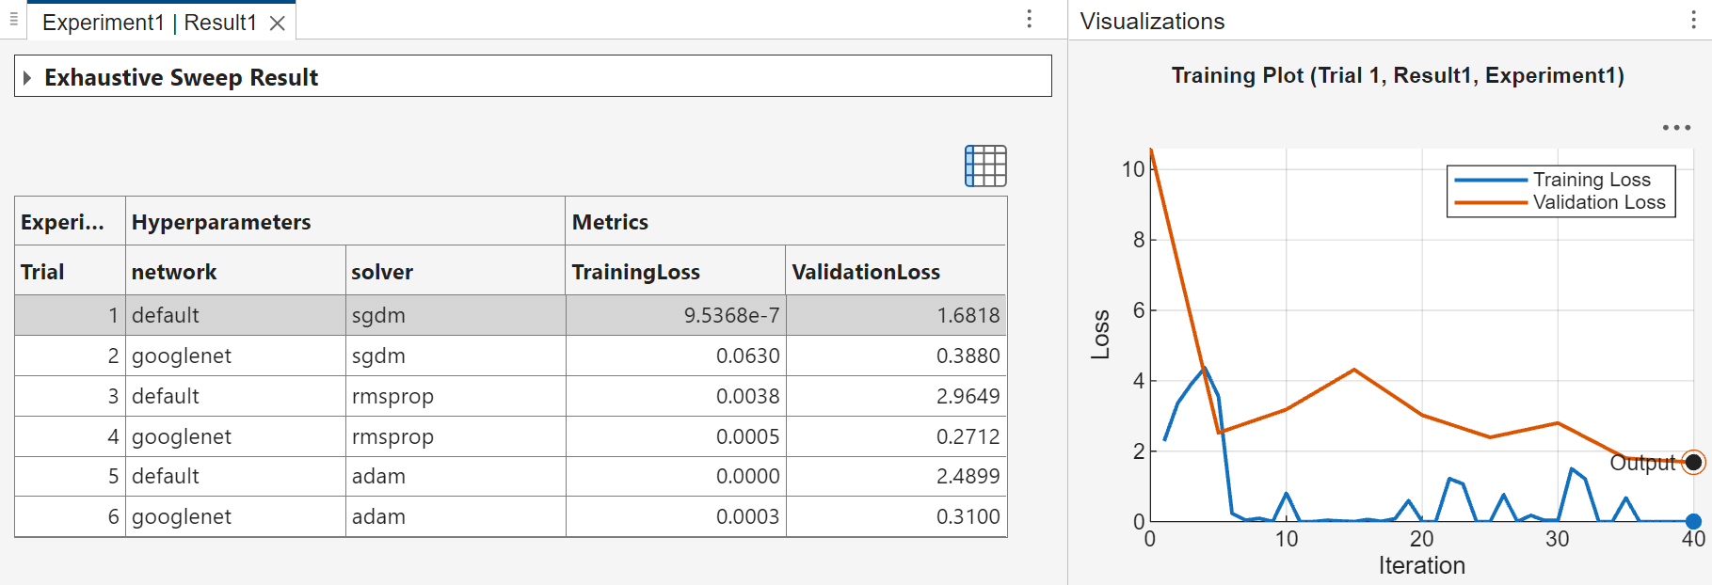This screenshot has height=585, width=1712.
Task: Click the 0.3100 validation loss cell
Action: pos(896,516)
